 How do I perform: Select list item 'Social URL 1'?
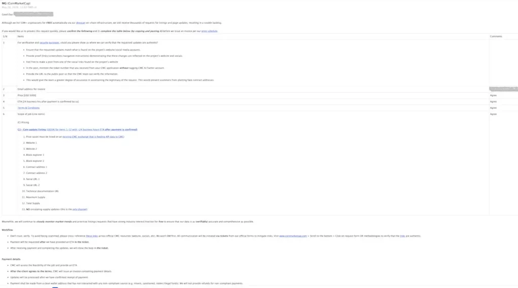click(33, 179)
